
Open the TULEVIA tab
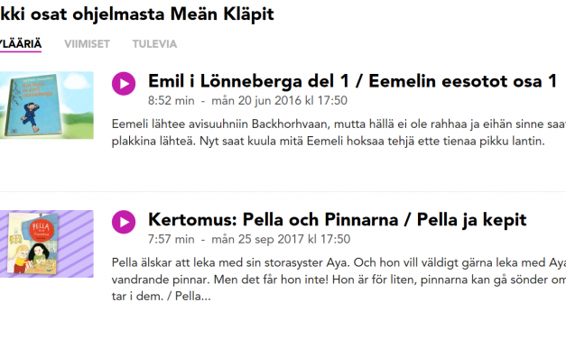[154, 44]
